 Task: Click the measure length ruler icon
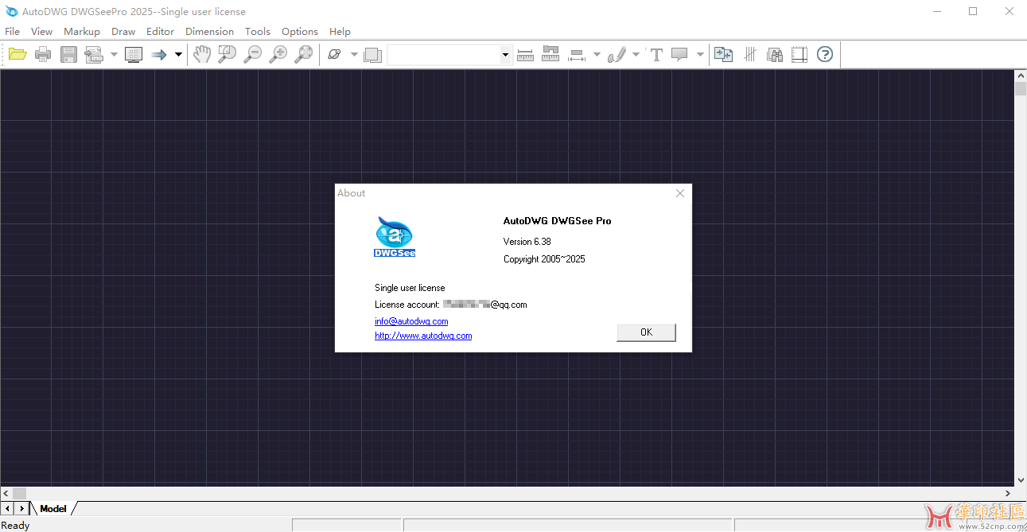click(525, 54)
